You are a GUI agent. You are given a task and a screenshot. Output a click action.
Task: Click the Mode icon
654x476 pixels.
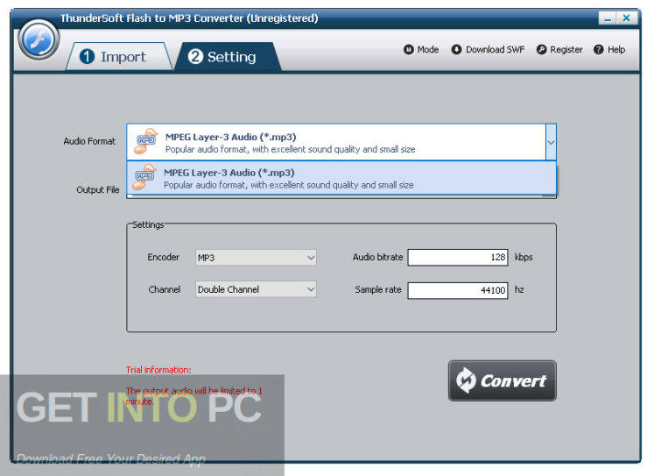pos(408,50)
